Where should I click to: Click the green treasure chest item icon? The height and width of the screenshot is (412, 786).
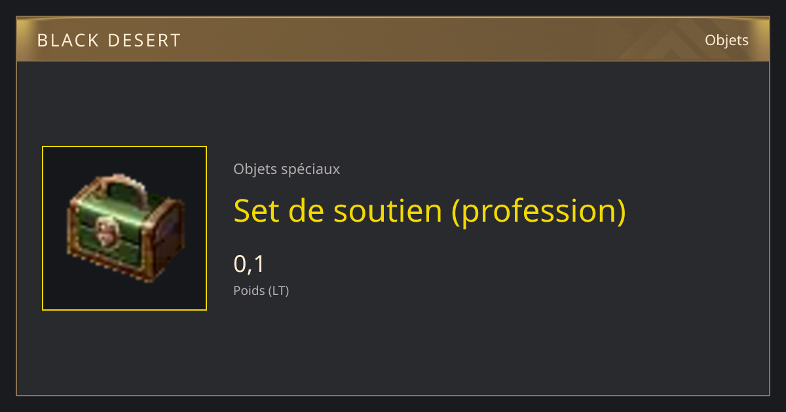click(x=125, y=228)
